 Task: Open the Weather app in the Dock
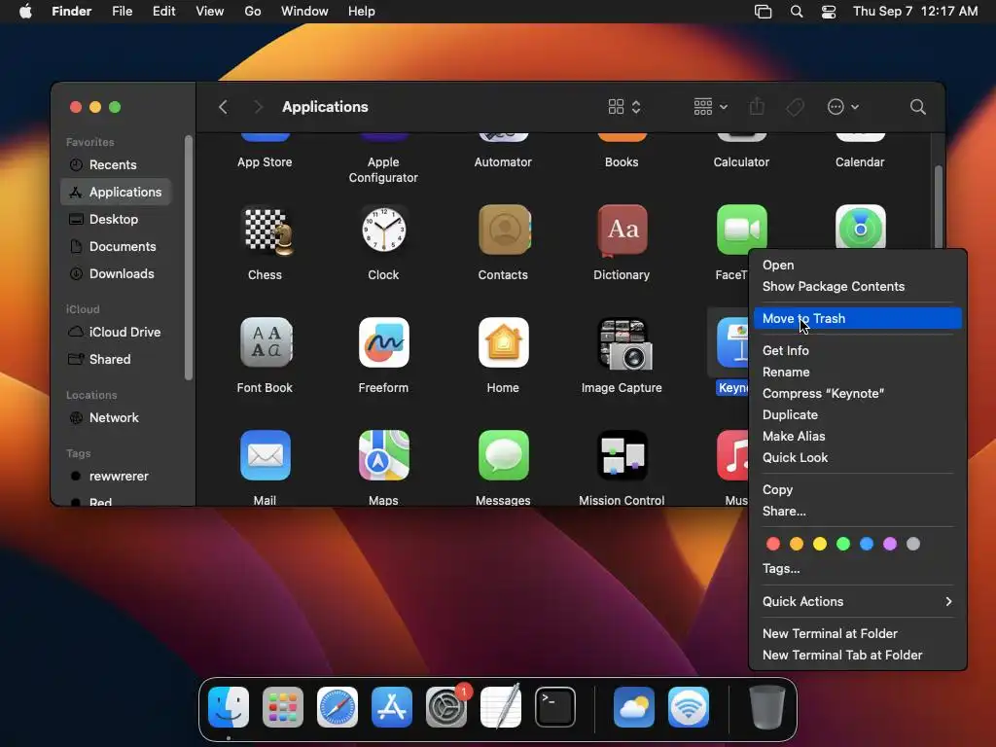634,707
